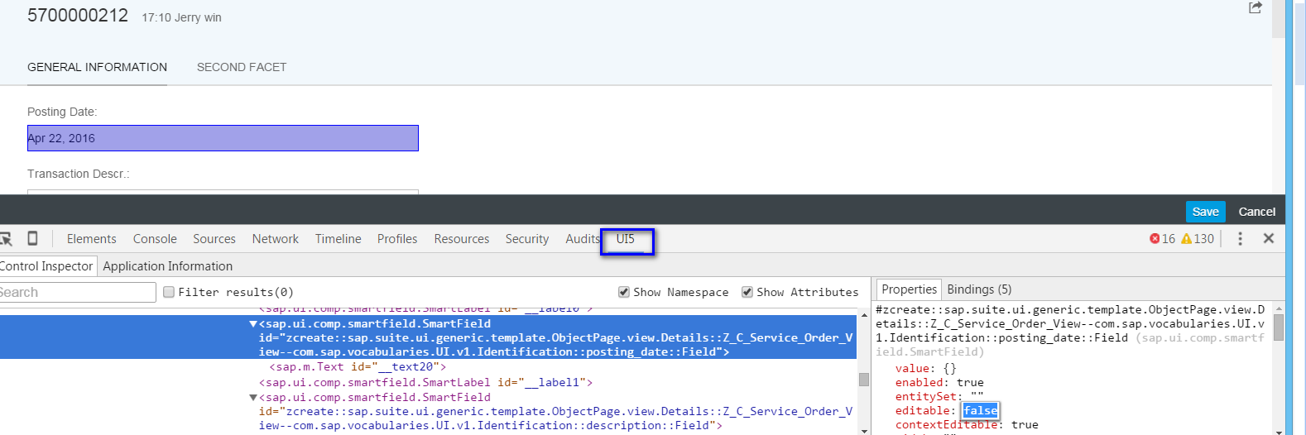Switch to the Sources tab
The width and height of the screenshot is (1306, 435).
[214, 238]
